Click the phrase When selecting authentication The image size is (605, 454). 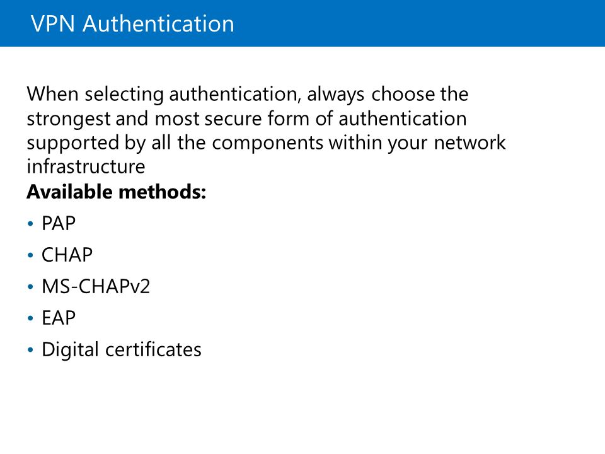(164, 95)
